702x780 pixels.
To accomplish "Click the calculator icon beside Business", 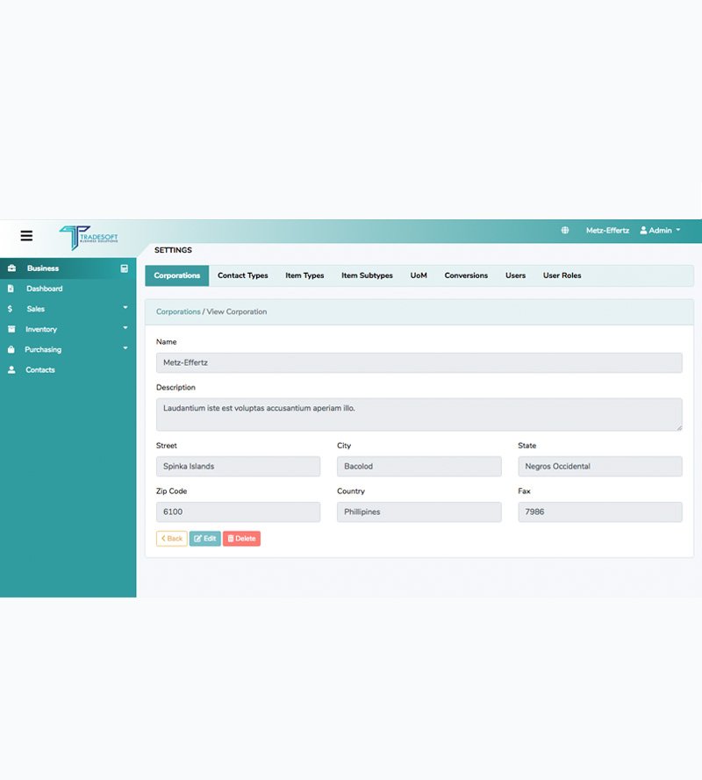I will coord(125,268).
